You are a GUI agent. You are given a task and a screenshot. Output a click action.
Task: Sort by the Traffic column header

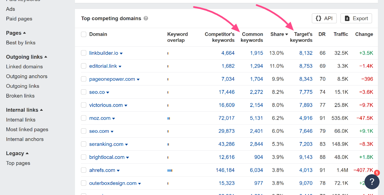[341, 34]
